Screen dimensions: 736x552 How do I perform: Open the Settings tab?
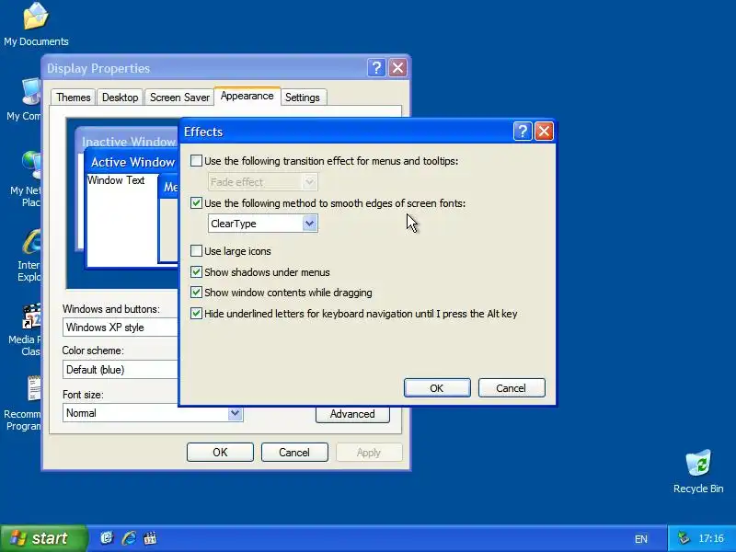pos(303,98)
